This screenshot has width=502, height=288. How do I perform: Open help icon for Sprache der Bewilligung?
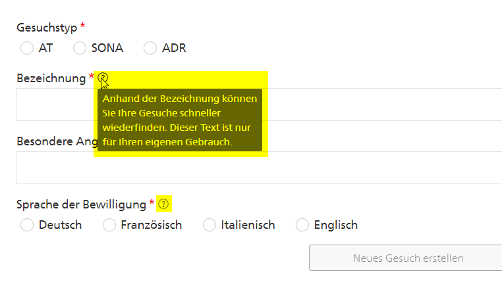tap(163, 204)
